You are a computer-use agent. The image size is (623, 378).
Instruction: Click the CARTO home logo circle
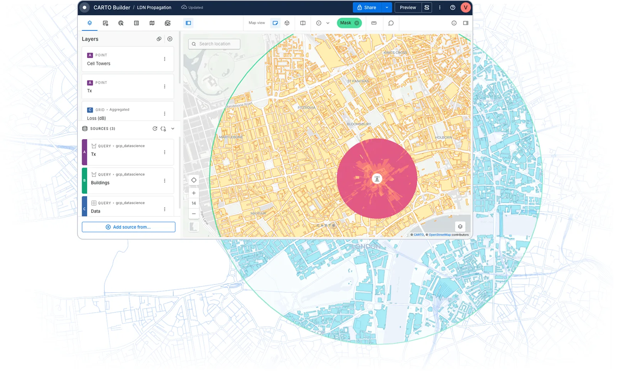(x=84, y=7)
